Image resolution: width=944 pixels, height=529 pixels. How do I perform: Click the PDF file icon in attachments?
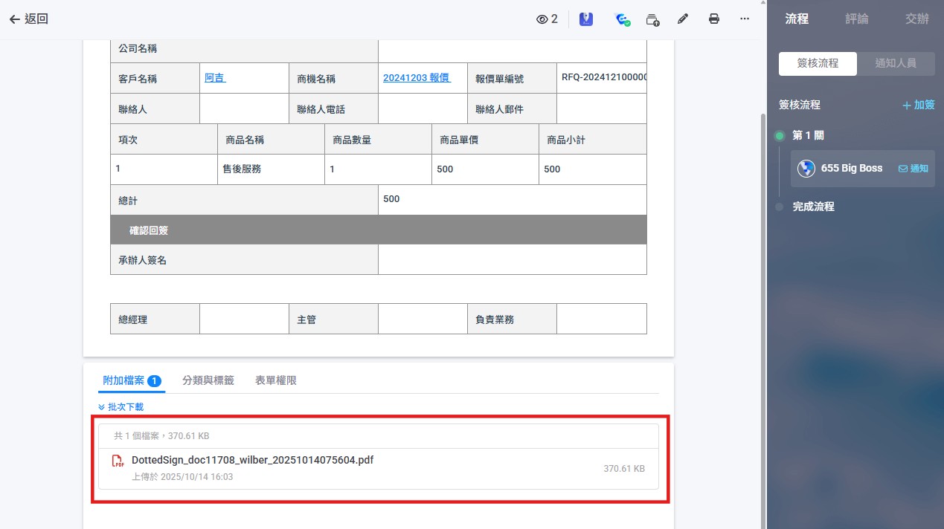pos(118,461)
